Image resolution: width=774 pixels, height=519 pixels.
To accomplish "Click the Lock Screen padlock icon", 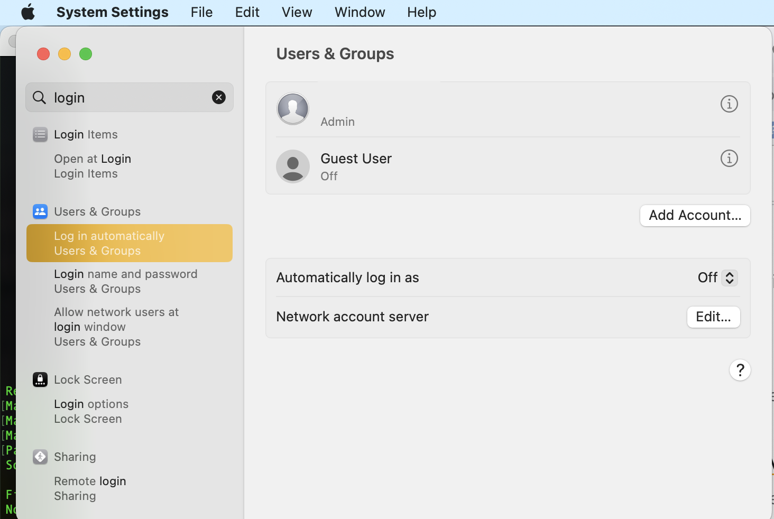I will coord(40,379).
